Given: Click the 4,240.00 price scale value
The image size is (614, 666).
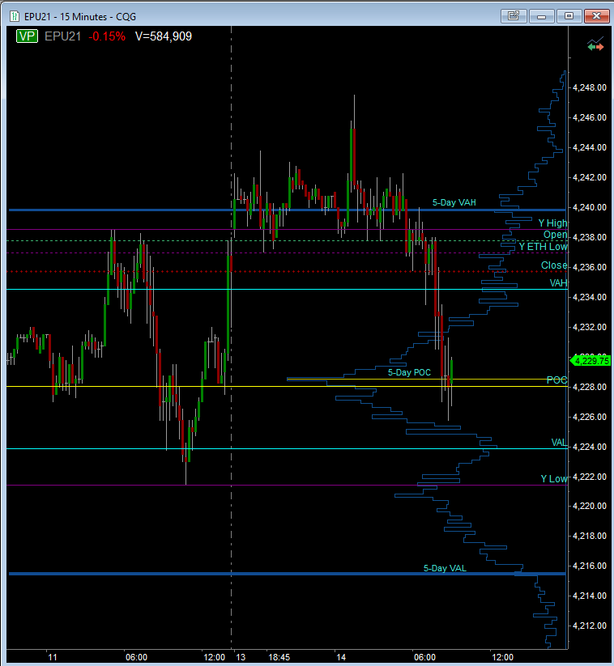Looking at the screenshot, I should (590, 207).
